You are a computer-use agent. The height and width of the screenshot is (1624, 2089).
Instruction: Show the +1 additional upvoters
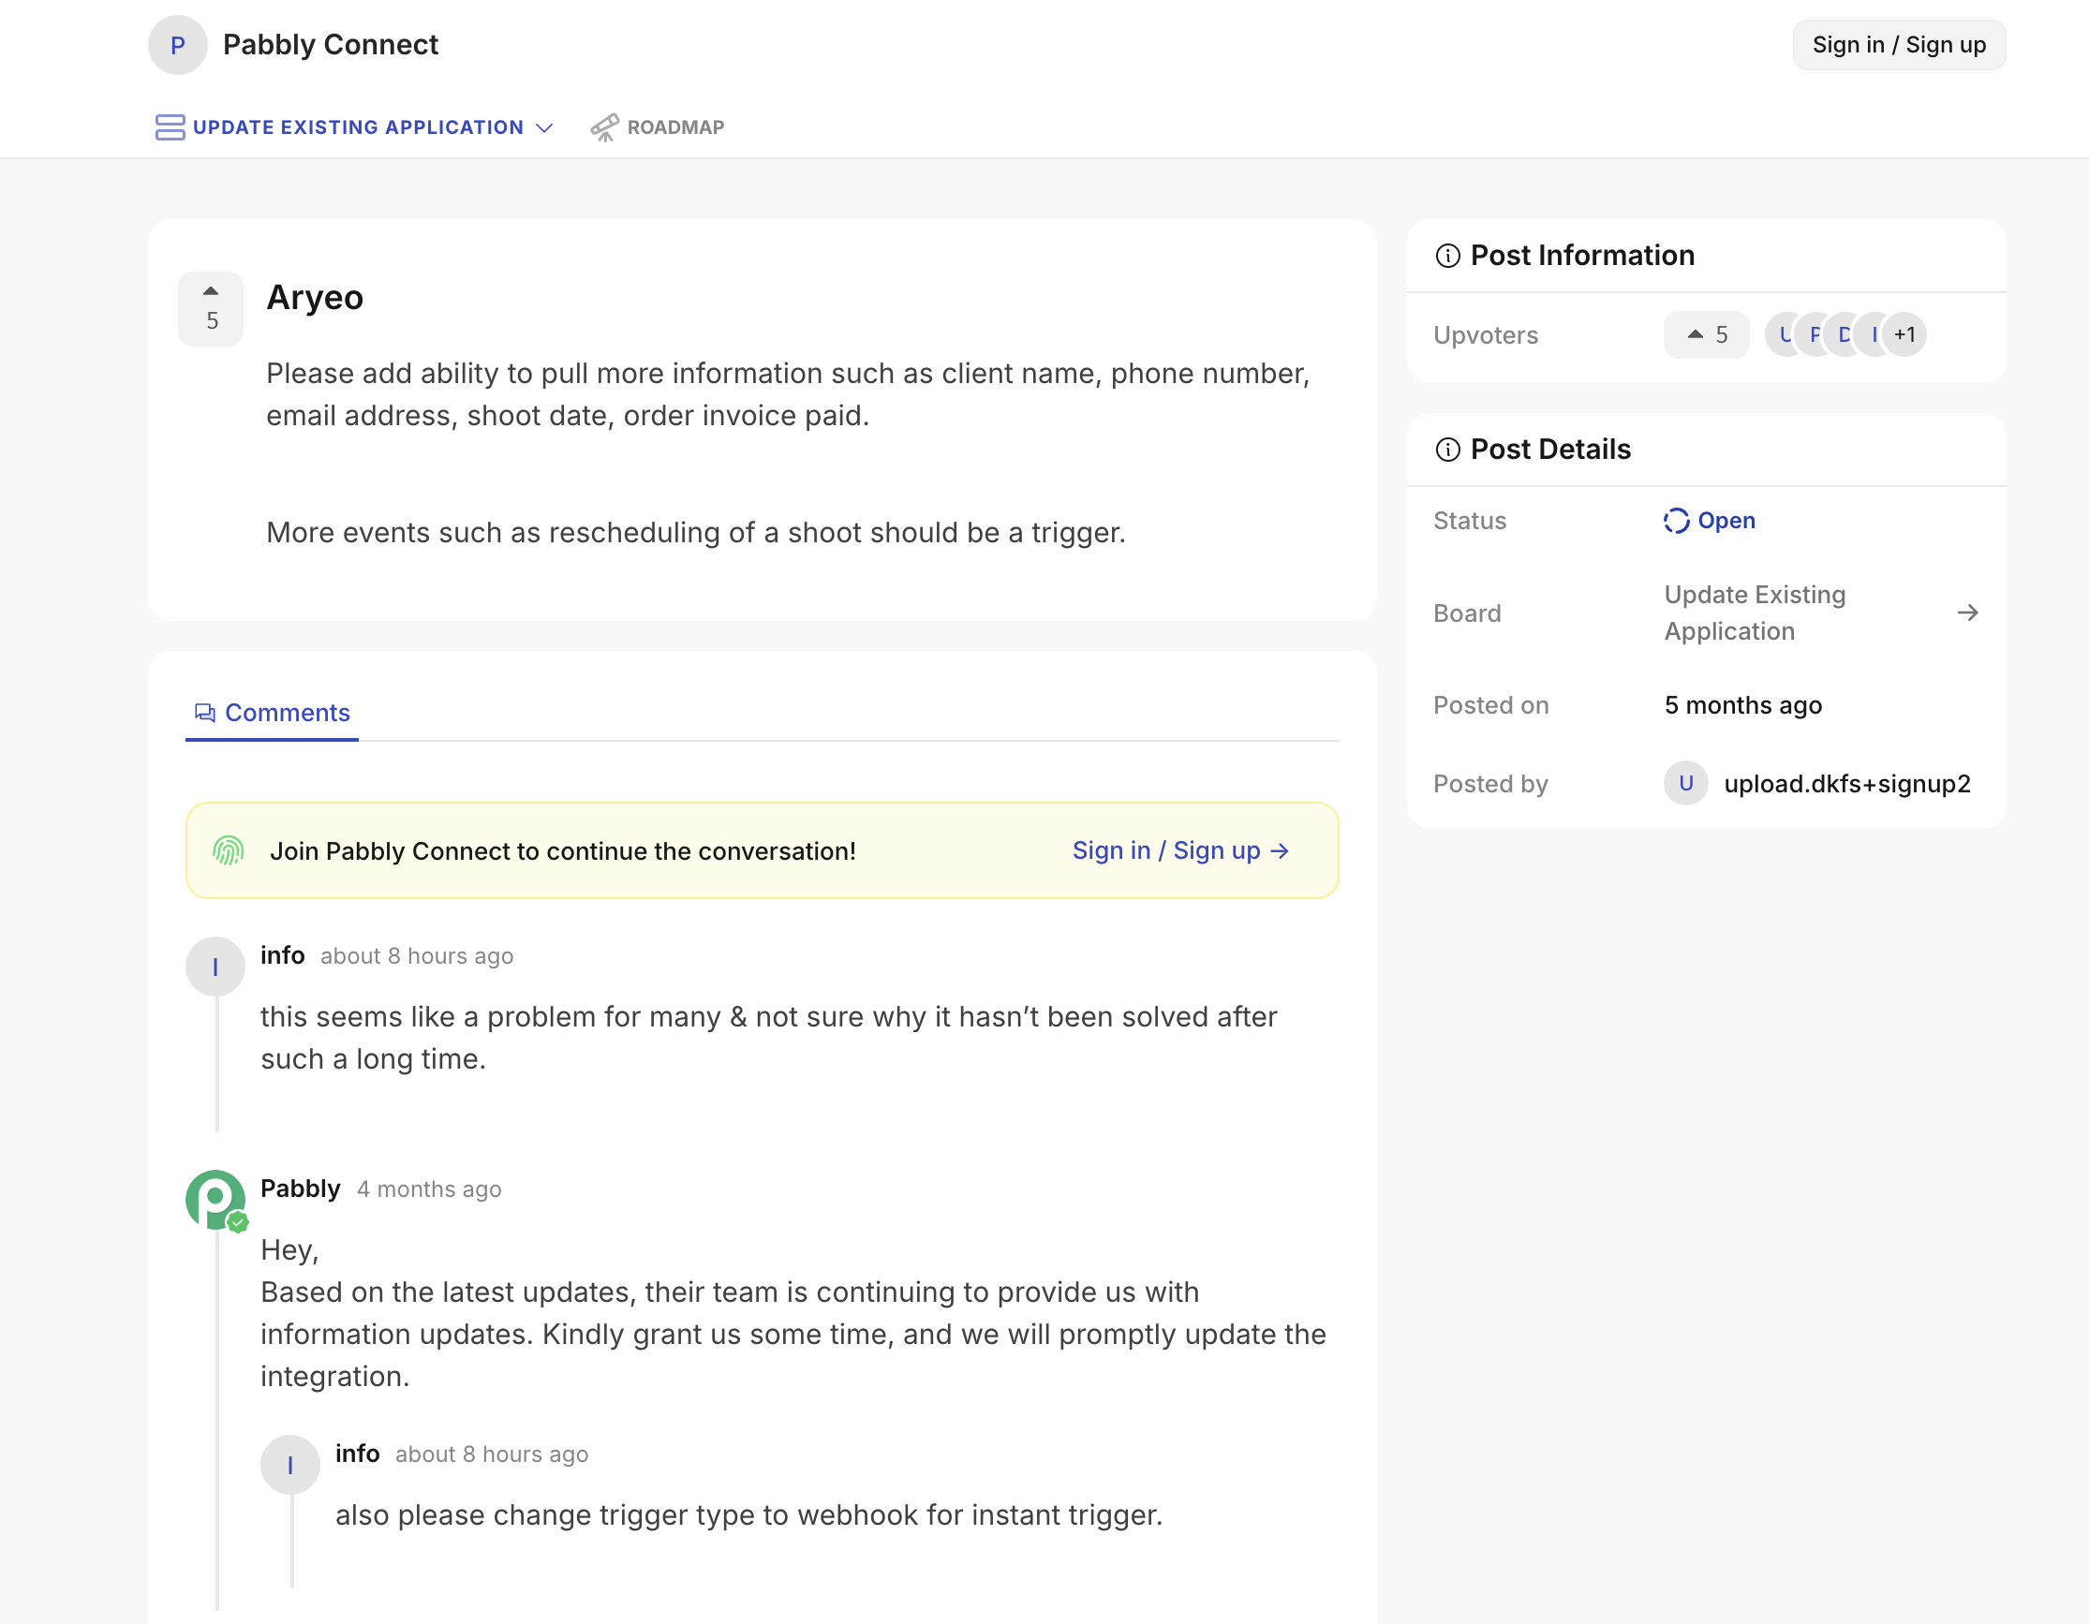[1904, 334]
